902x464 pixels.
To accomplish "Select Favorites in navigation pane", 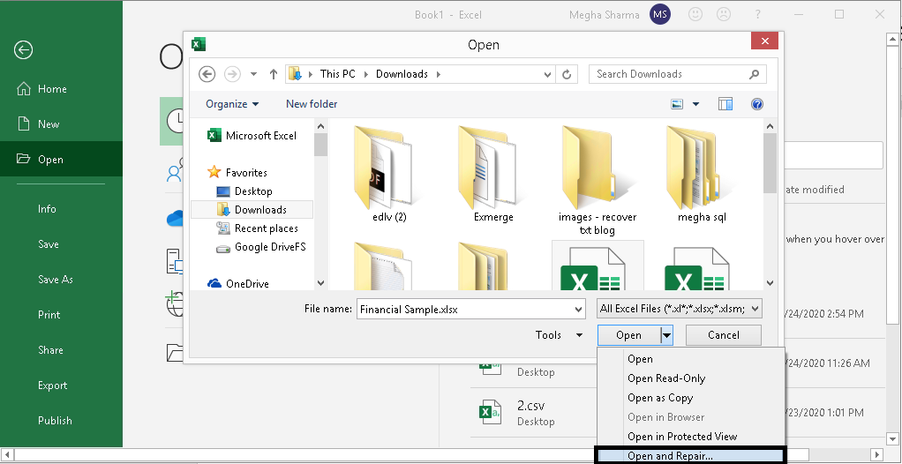I will (x=237, y=173).
